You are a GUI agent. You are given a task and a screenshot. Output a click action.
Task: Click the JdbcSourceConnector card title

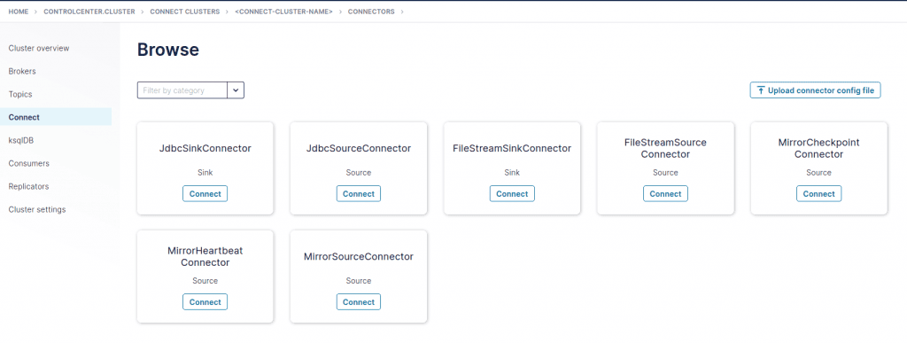[359, 148]
